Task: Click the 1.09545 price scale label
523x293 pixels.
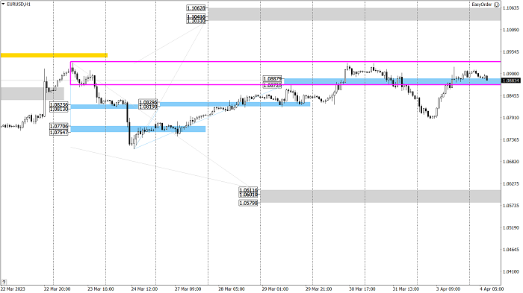Action: (x=511, y=52)
